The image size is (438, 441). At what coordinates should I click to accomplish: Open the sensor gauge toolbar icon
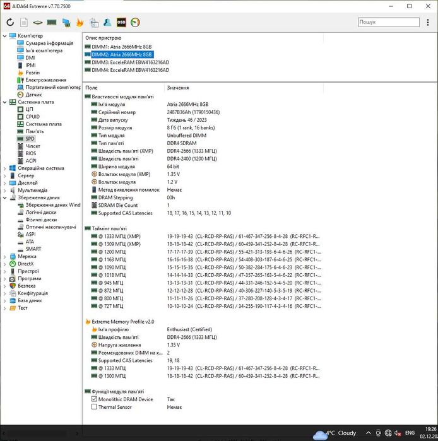[x=135, y=22]
